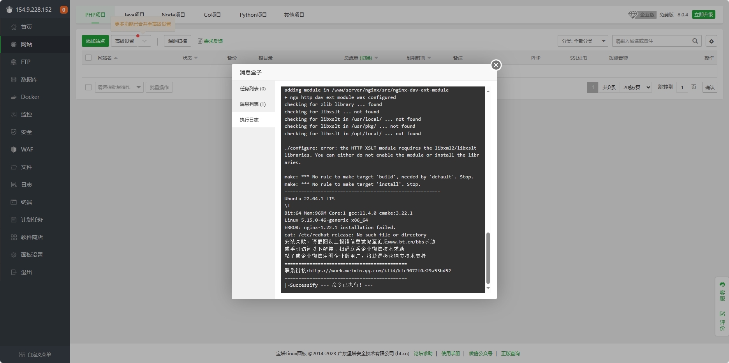The width and height of the screenshot is (729, 363).
Task: Click the Docker whale icon in sidebar
Action: 14,97
